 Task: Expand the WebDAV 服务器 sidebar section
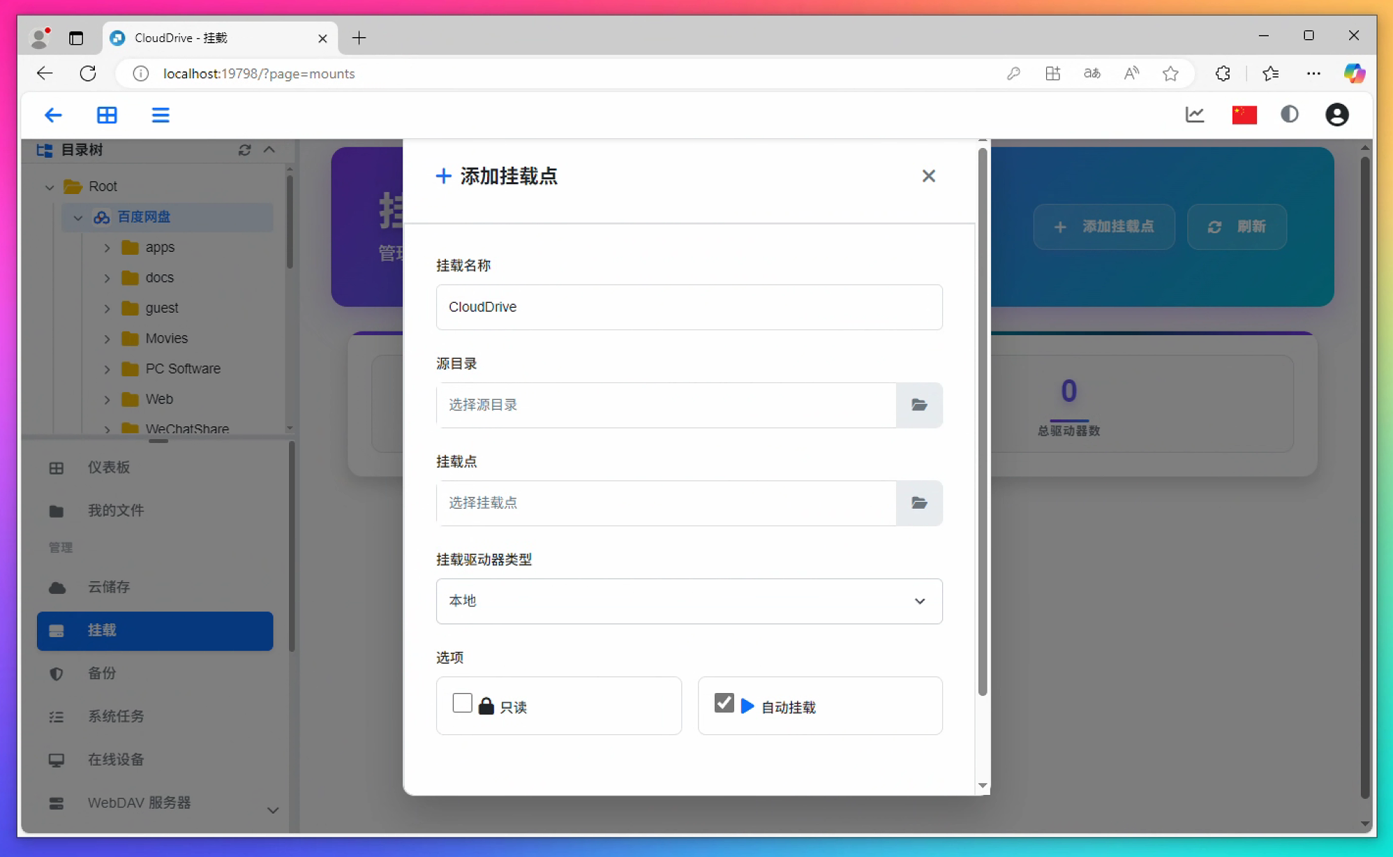[x=272, y=810]
